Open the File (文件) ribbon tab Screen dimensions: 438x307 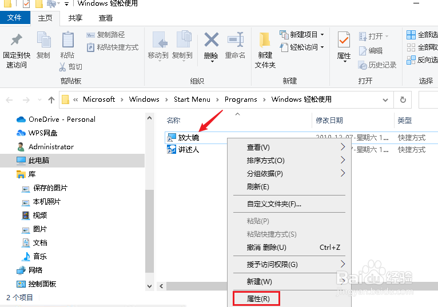coord(14,18)
